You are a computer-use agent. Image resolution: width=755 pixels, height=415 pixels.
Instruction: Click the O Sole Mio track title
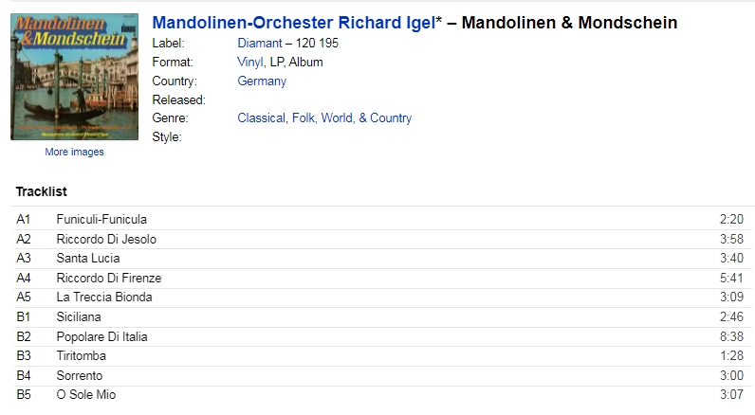point(86,395)
